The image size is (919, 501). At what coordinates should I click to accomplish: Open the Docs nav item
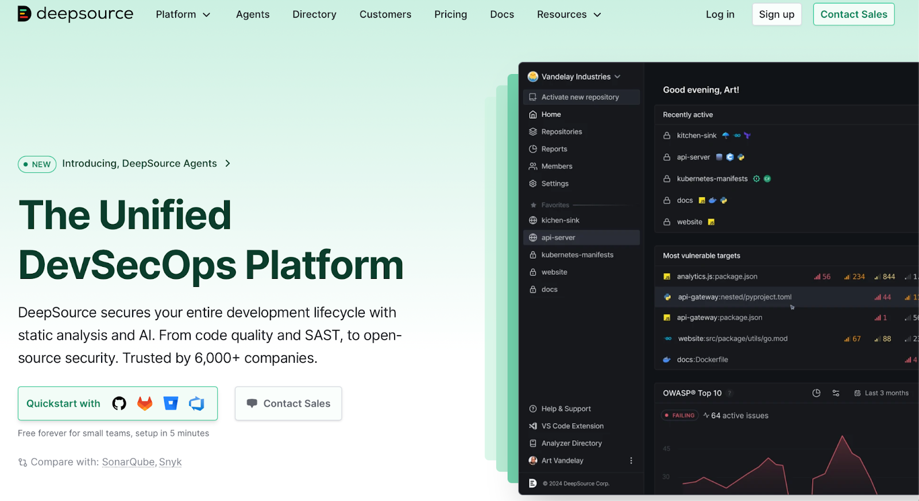point(502,14)
